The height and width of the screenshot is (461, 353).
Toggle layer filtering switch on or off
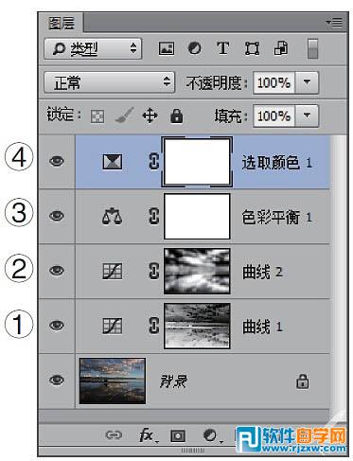click(312, 48)
